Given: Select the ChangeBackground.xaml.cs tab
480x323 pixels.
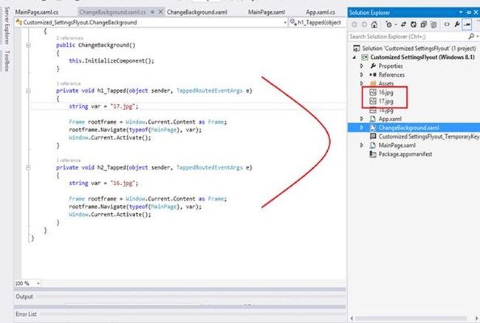Looking at the screenshot, I should pyautogui.click(x=113, y=13).
